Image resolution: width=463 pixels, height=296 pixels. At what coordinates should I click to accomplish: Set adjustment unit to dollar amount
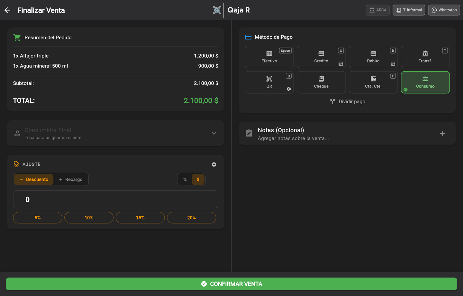tap(198, 179)
